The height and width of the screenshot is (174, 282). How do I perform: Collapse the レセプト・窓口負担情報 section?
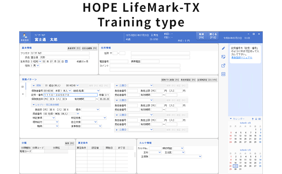coord(33,105)
